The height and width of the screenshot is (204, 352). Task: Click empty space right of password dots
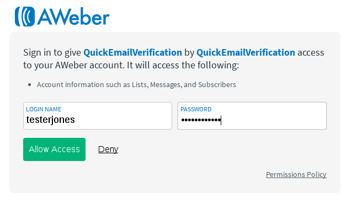(x=274, y=120)
